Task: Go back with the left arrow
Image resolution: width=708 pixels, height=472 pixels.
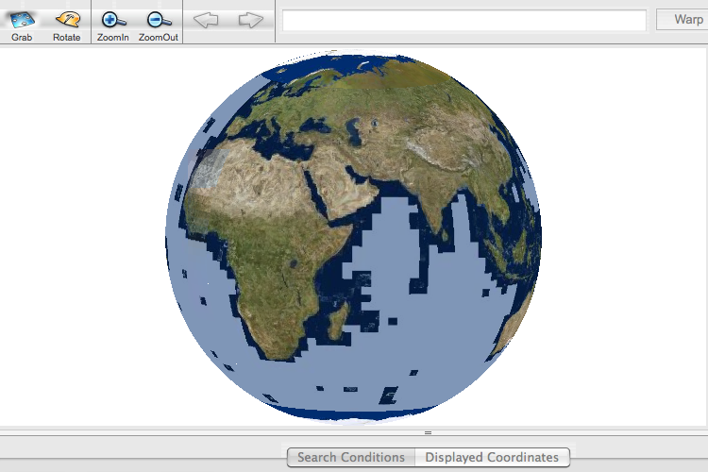Action: [206, 20]
